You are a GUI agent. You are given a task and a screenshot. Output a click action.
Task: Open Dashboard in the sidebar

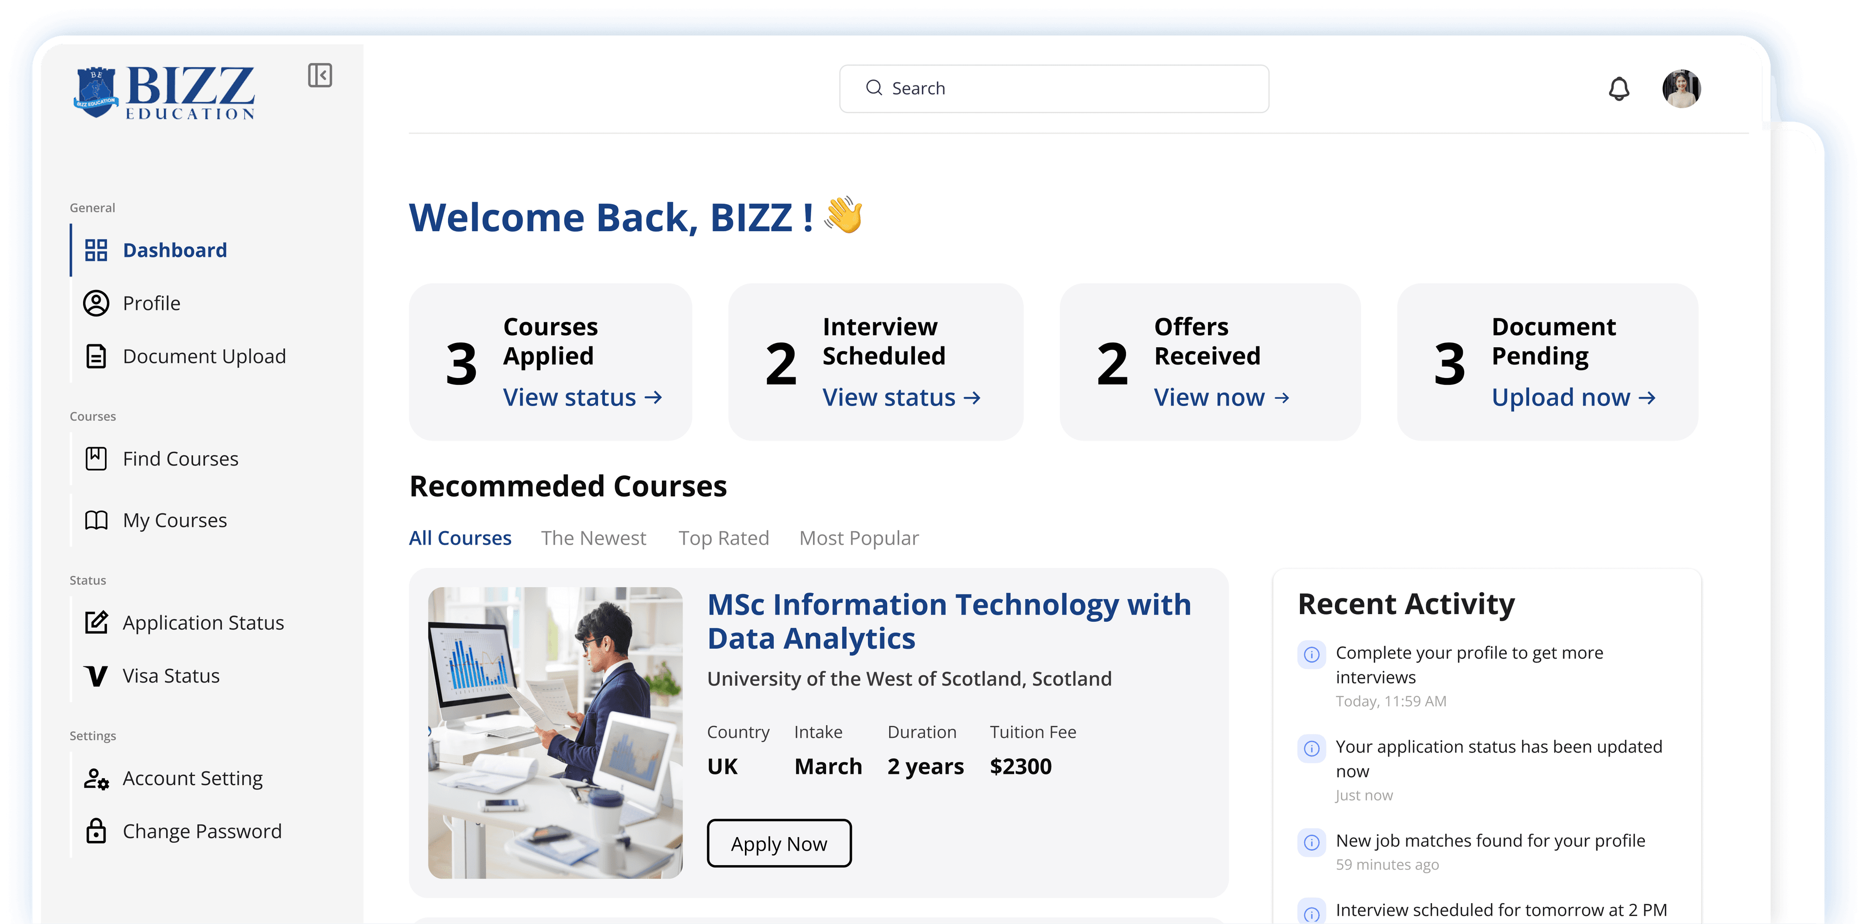point(174,250)
